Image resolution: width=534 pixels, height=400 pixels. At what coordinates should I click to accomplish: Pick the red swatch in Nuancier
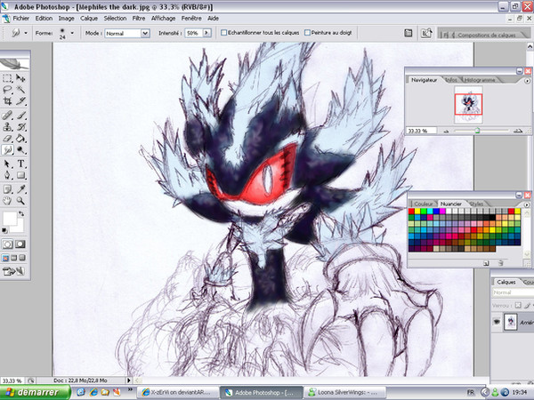[411, 212]
